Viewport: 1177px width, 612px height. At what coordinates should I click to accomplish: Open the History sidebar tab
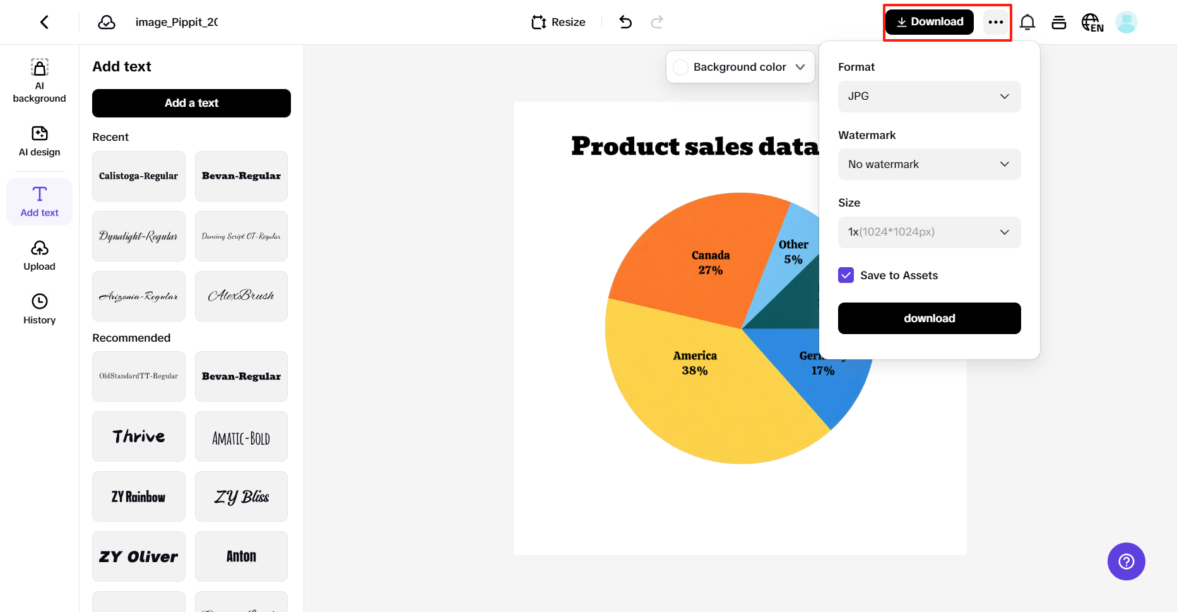39,309
